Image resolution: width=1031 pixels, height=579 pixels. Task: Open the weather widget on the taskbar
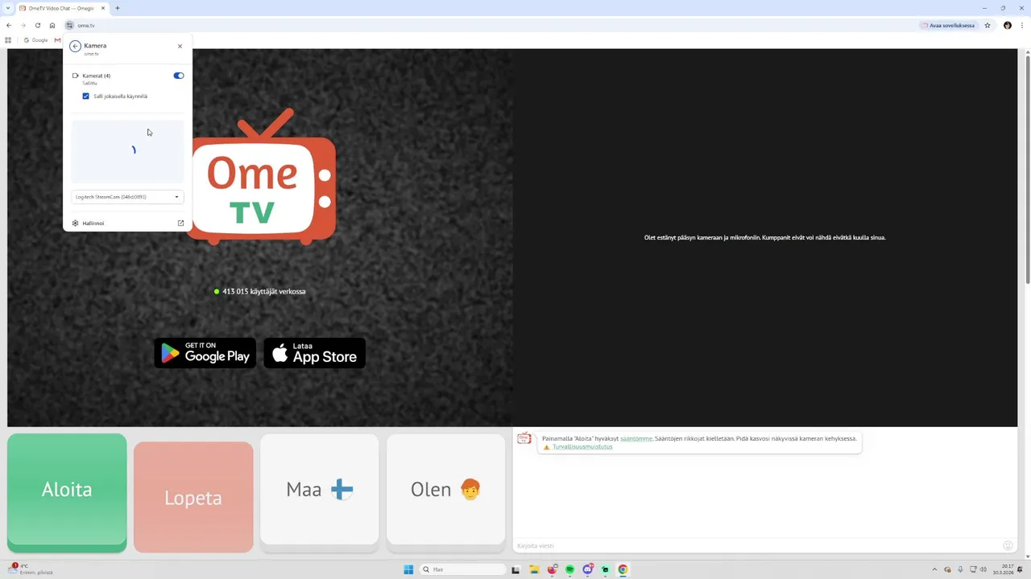31,569
